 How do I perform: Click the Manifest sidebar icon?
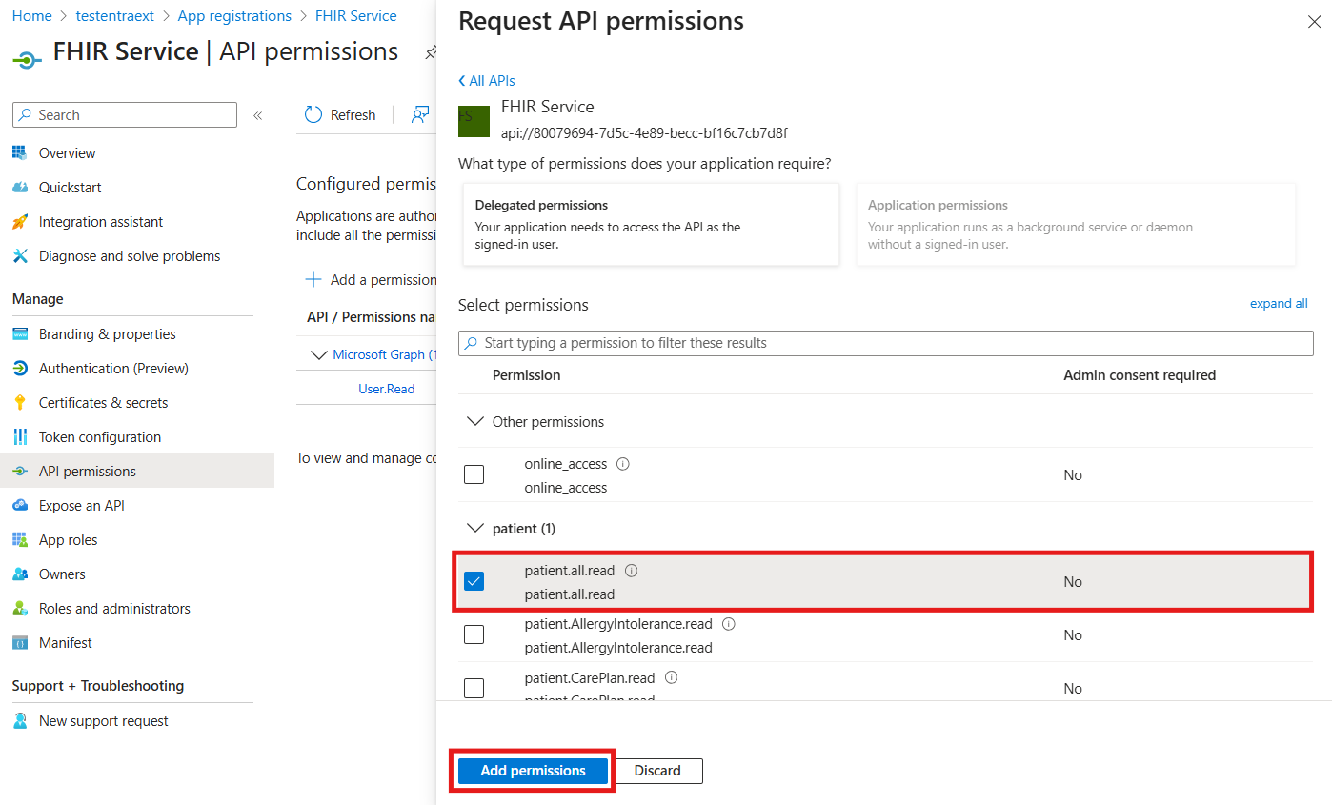tap(19, 642)
